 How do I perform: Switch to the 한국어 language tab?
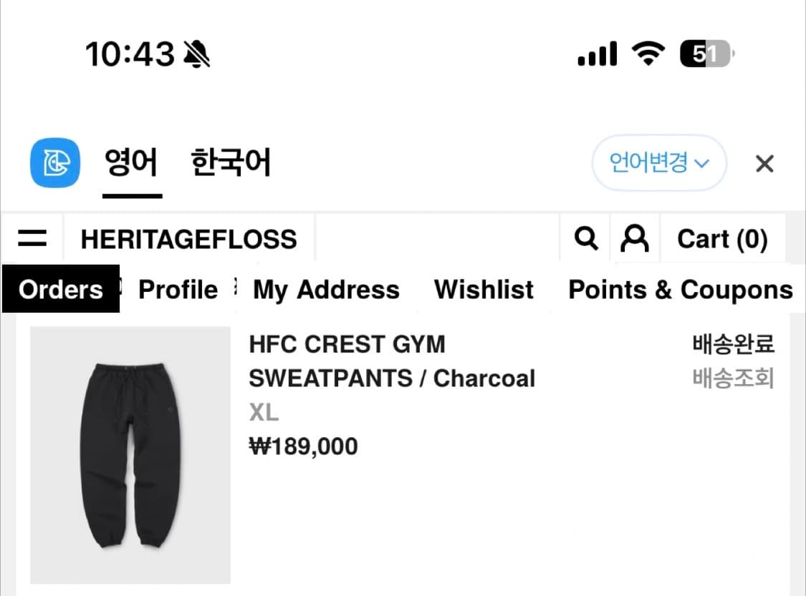coord(231,163)
